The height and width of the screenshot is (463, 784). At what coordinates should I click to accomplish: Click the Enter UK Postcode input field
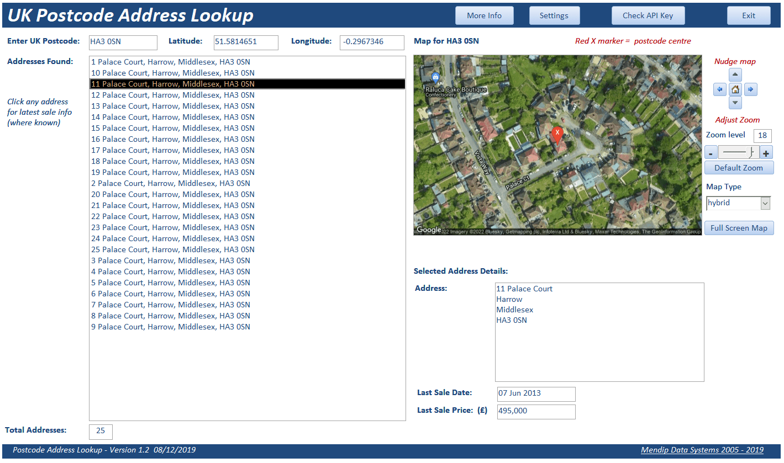123,42
